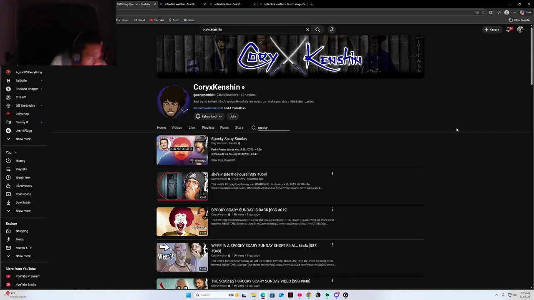Image resolution: width=534 pixels, height=300 pixels.
Task: Open the channel Home tab
Action: pos(161,128)
